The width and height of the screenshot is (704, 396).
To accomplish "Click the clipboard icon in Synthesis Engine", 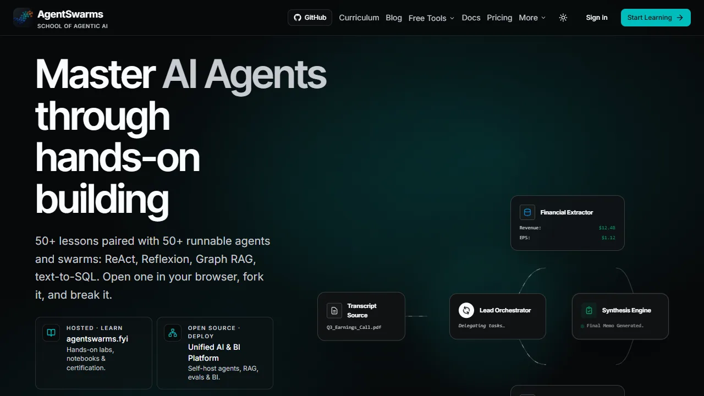I will click(x=589, y=310).
